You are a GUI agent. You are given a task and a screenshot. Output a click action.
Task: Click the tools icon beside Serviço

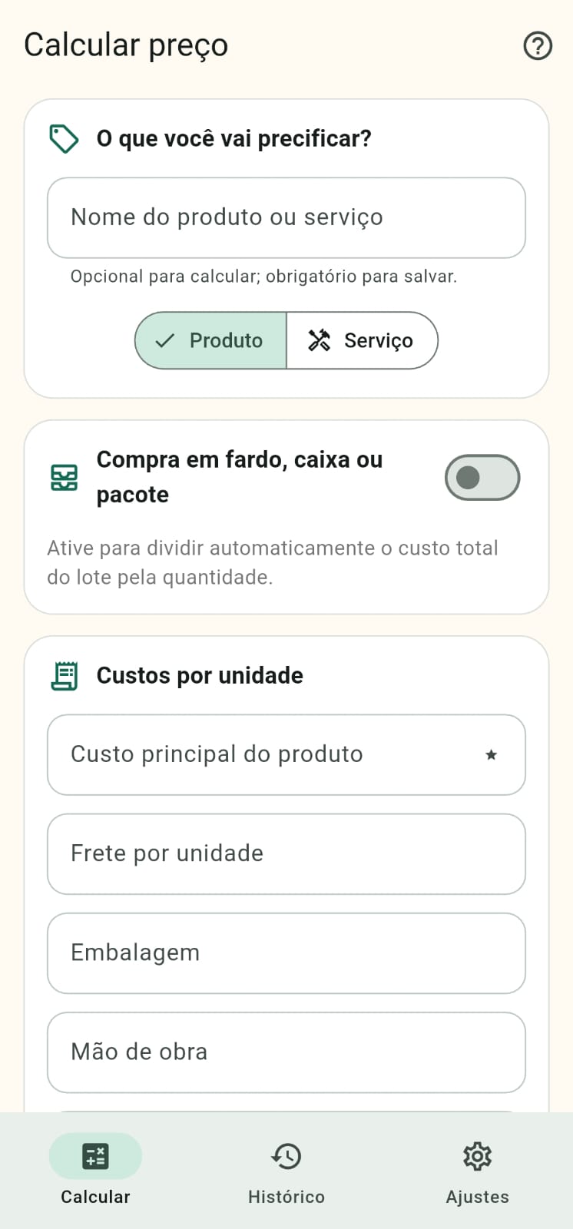[319, 340]
